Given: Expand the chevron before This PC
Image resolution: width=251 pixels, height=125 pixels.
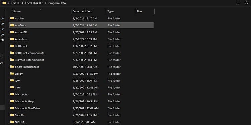Looking at the screenshot, I should click(8, 3).
